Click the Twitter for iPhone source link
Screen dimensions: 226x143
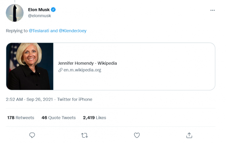pyautogui.click(x=75, y=99)
